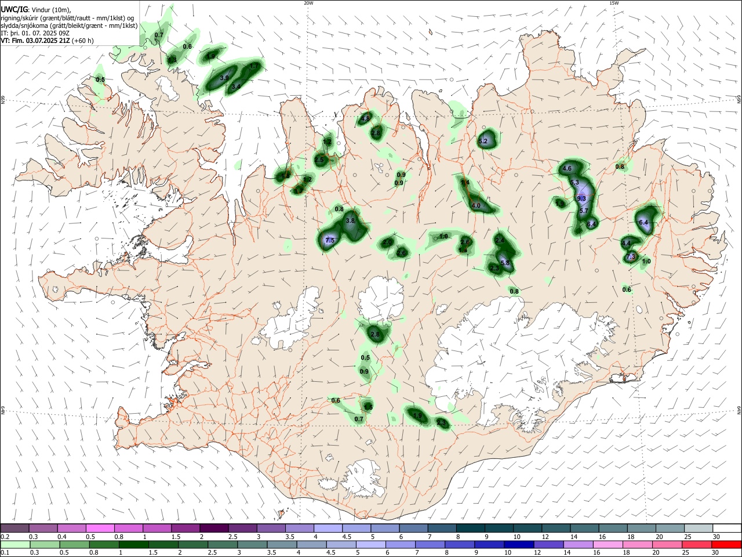Select the 'UWC/IG: Vindur (10m)' title text
742x557 pixels.
(x=36, y=9)
